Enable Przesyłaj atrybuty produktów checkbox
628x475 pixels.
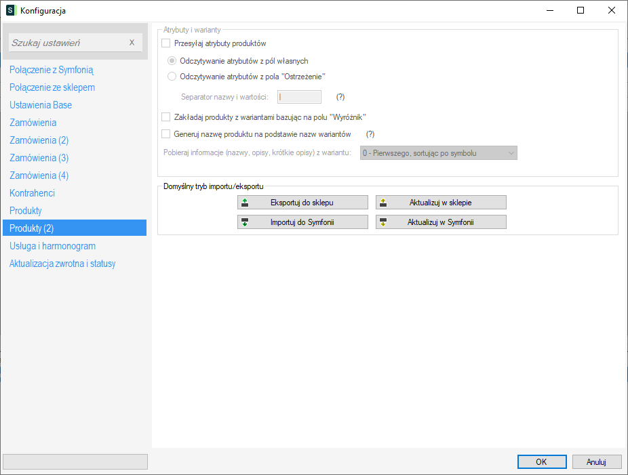[166, 43]
